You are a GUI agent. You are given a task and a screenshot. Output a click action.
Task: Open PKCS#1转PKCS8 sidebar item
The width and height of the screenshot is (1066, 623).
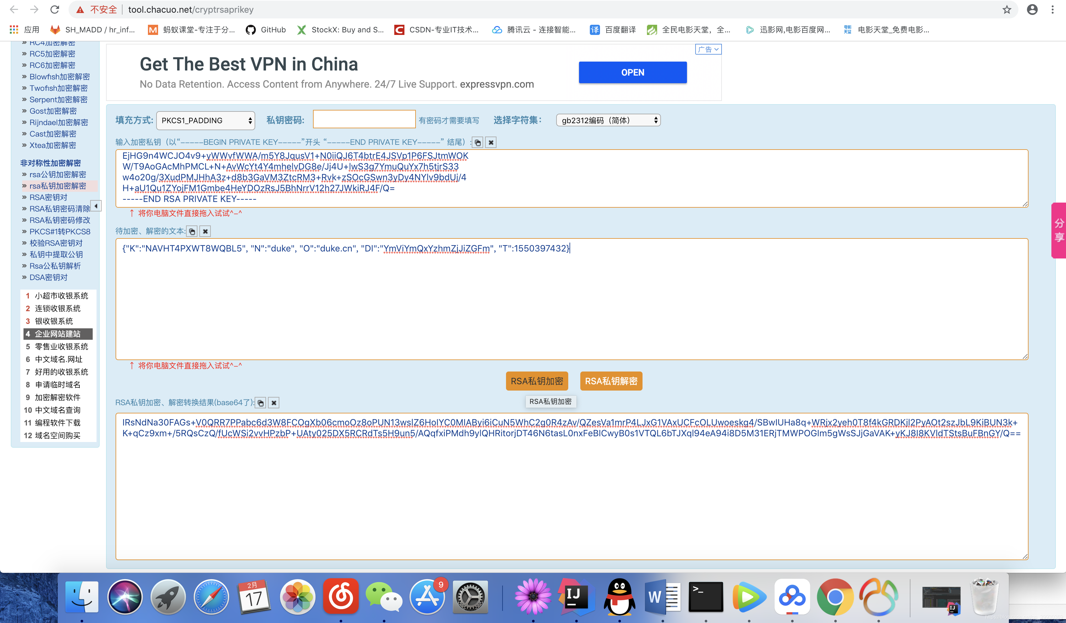(x=60, y=231)
